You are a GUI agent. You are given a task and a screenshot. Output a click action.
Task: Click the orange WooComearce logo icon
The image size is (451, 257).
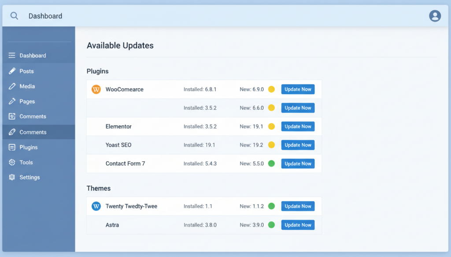[x=96, y=89]
